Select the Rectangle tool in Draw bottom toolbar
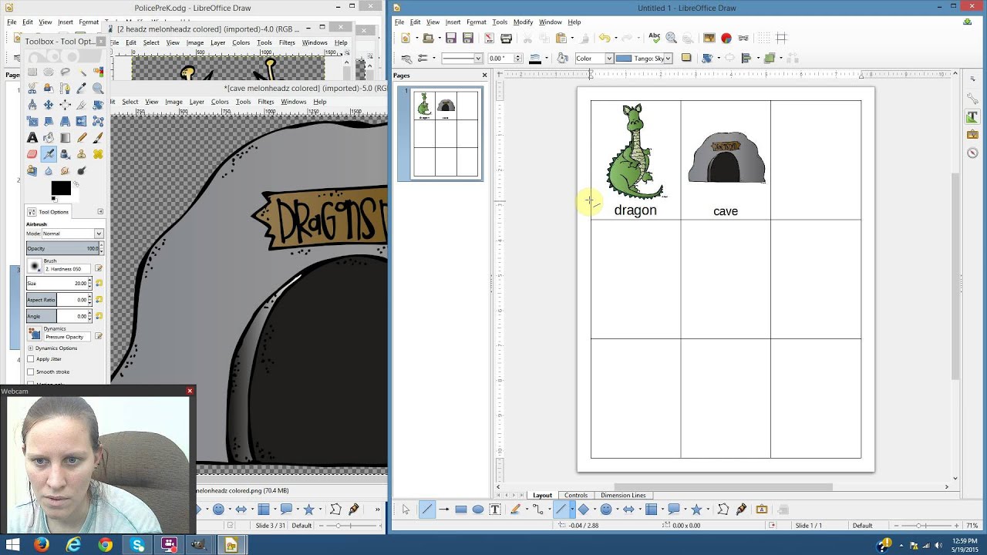The height and width of the screenshot is (555, 987). click(x=461, y=510)
